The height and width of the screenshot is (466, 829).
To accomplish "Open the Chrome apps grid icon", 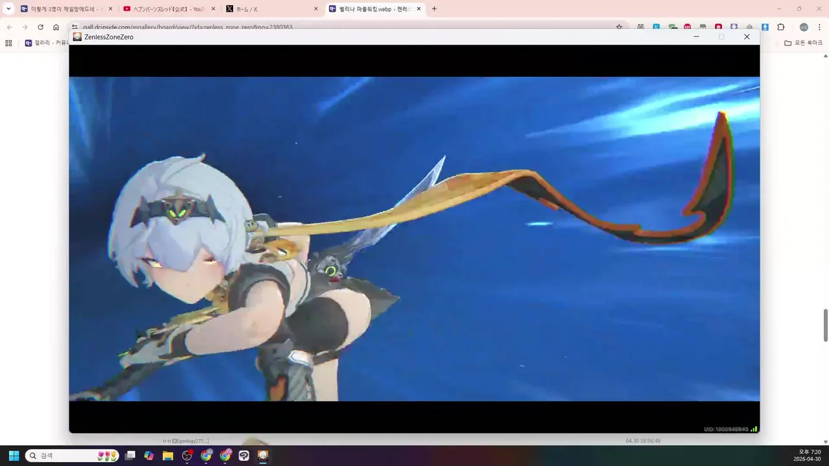I will [x=8, y=43].
